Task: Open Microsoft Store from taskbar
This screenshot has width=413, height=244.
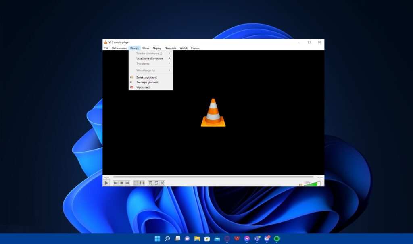Action: point(207,239)
